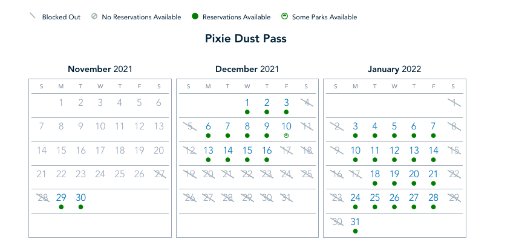The image size is (519, 248).
Task: Click the December 2021 month heading
Action: (x=247, y=69)
